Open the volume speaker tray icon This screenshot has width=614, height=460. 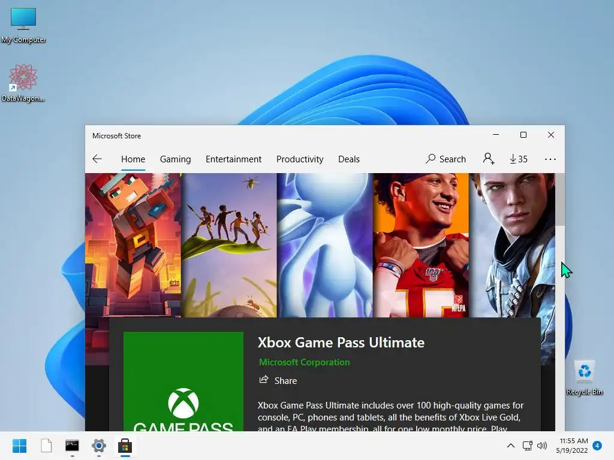coord(542,446)
